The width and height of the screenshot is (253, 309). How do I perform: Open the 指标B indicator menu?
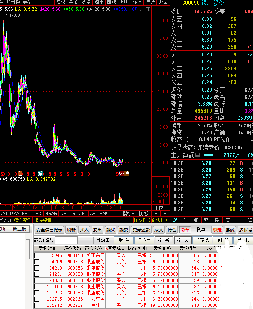click(128, 214)
